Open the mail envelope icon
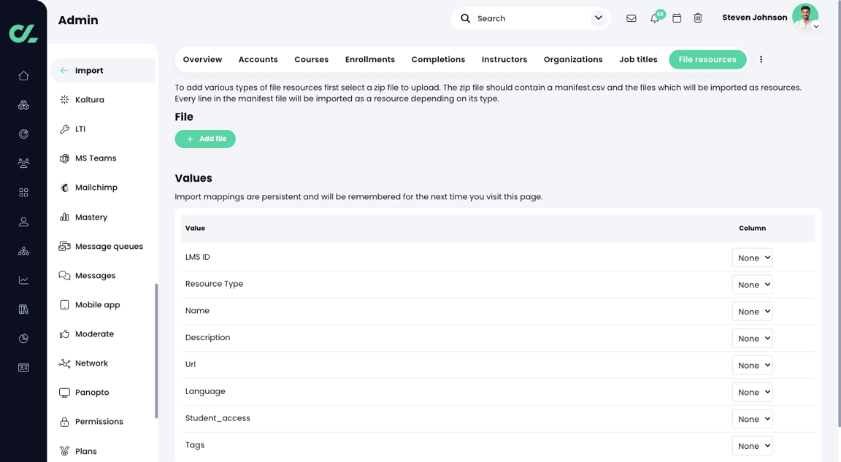This screenshot has width=841, height=462. click(x=631, y=18)
